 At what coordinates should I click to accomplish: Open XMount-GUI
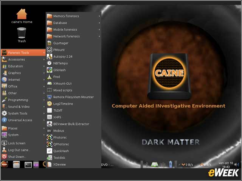(73, 84)
